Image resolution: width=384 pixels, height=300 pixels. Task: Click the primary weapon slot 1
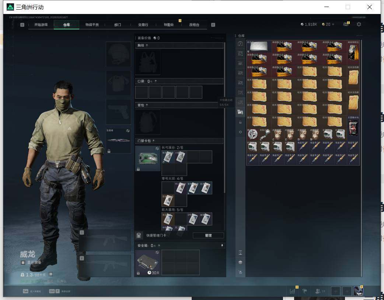tap(105, 240)
